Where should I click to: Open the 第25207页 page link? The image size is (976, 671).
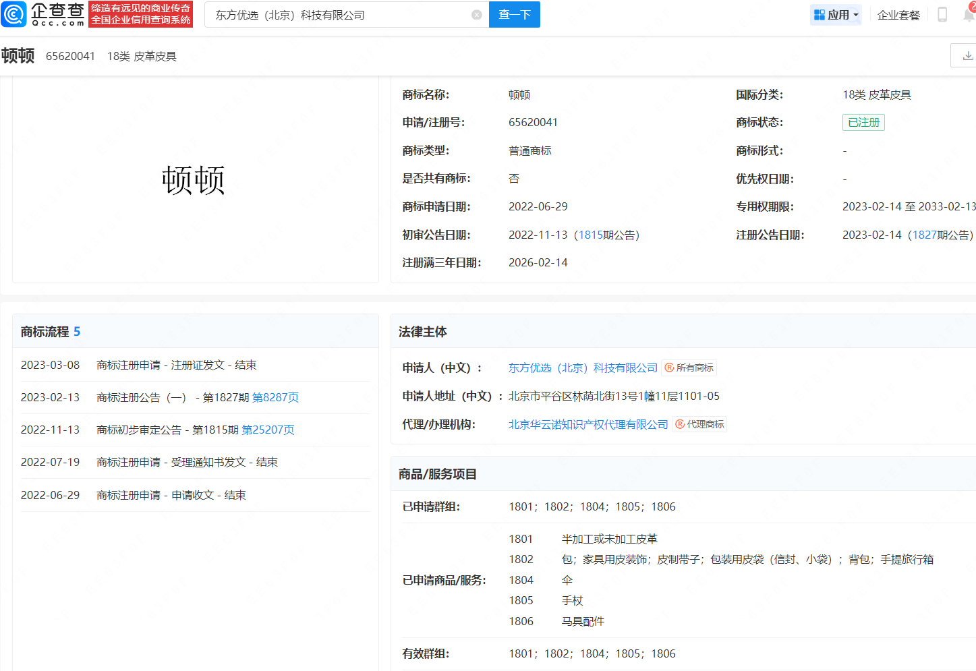pyautogui.click(x=268, y=430)
